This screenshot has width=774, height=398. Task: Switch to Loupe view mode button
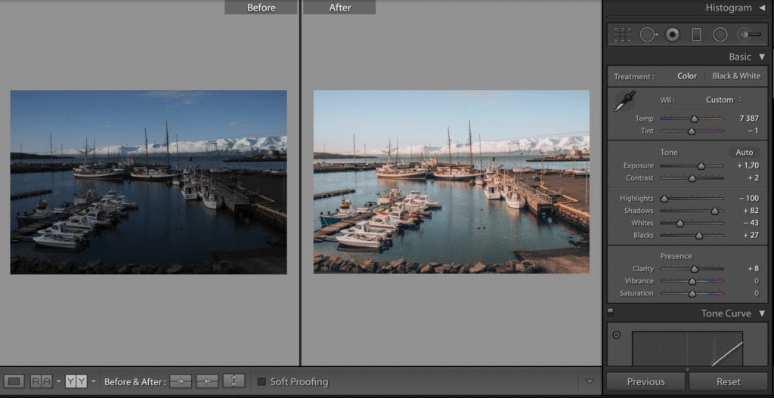coord(14,381)
